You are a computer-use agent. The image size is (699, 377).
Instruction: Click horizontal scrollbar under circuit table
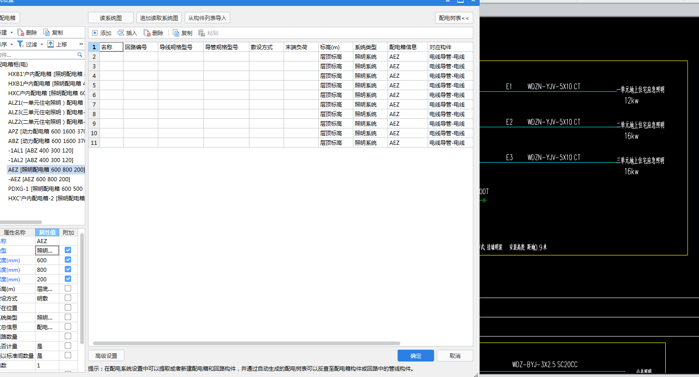click(246, 343)
